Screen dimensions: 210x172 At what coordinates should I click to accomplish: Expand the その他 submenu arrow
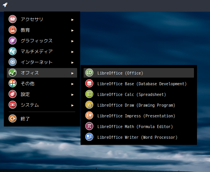tap(73, 84)
